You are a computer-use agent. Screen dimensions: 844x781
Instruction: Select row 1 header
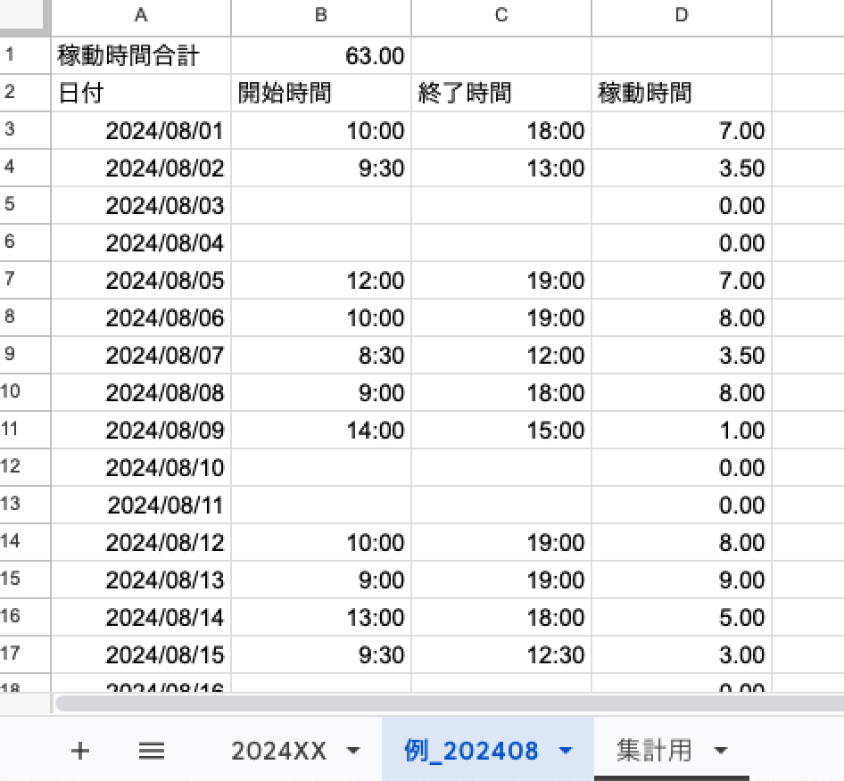11,55
